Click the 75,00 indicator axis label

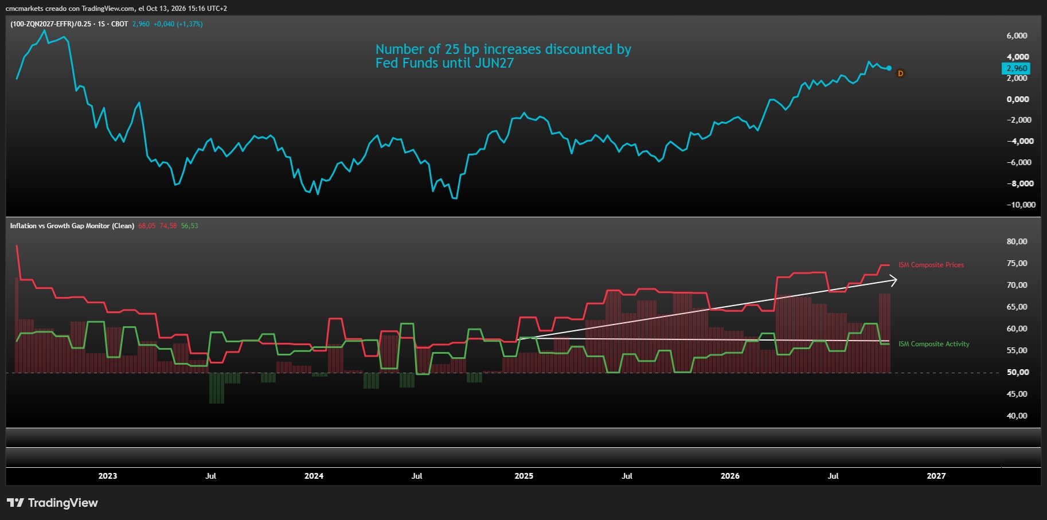1017,263
